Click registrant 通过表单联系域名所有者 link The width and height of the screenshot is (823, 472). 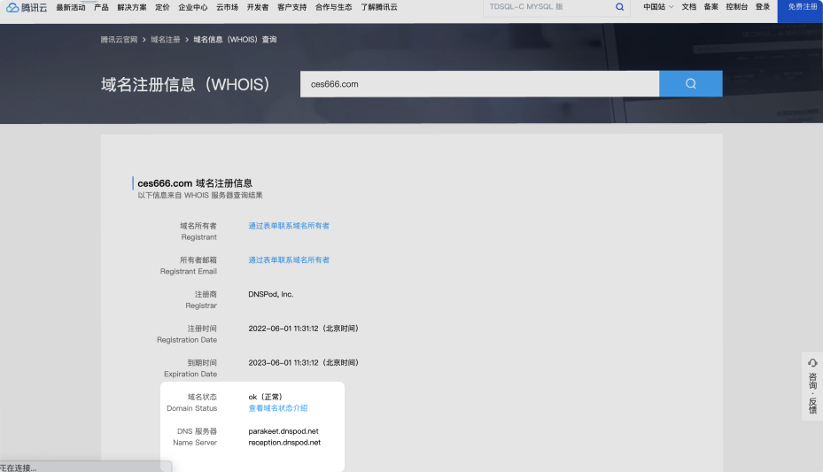[x=289, y=226]
